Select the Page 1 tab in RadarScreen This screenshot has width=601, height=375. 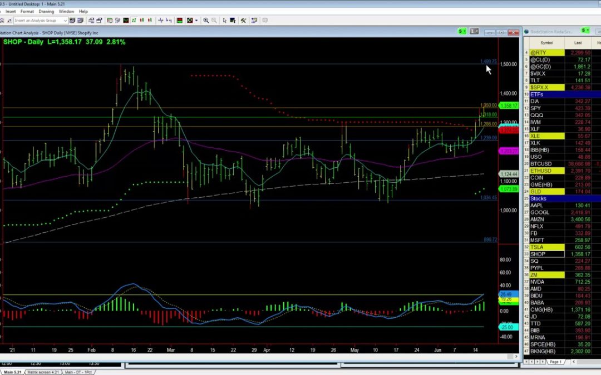point(556,362)
